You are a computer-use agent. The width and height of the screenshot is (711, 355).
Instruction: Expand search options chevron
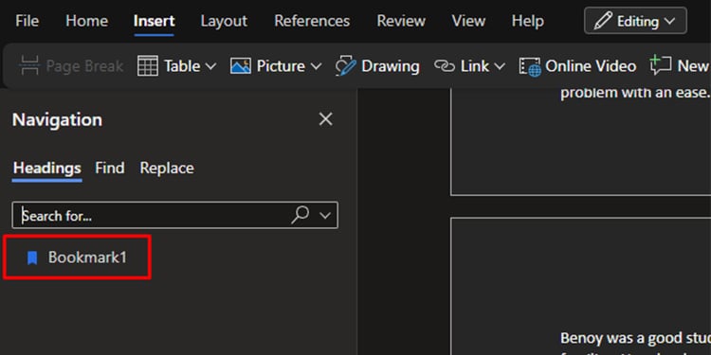pos(325,216)
